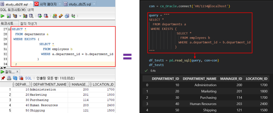Image resolution: width=273 pixels, height=113 pixels.
Task: Click LOCATION_ID header in the DataFrame output
Action: [x=256, y=79]
